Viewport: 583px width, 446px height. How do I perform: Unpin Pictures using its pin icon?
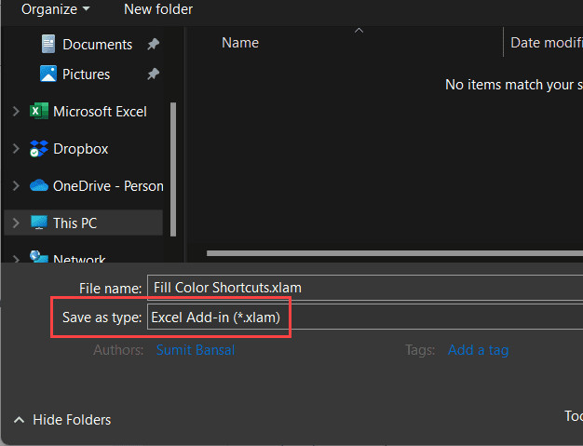[x=154, y=74]
